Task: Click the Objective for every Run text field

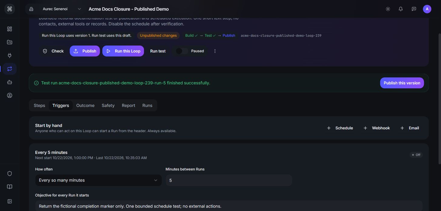Action: click(x=229, y=206)
